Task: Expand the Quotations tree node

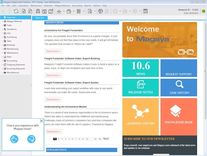Action: coord(2,29)
